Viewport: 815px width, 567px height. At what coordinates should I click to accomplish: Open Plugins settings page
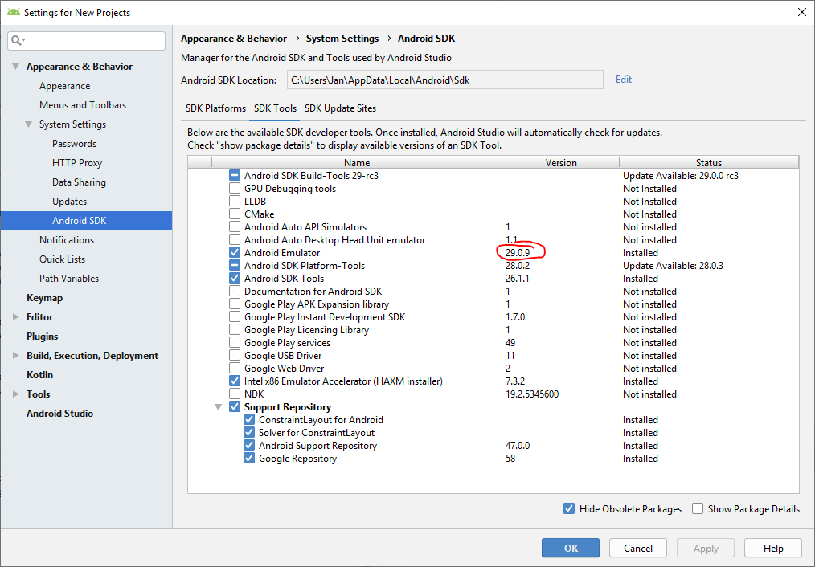click(42, 336)
